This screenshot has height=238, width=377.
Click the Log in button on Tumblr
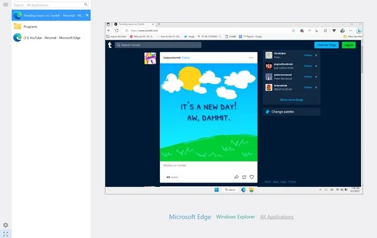[348, 45]
